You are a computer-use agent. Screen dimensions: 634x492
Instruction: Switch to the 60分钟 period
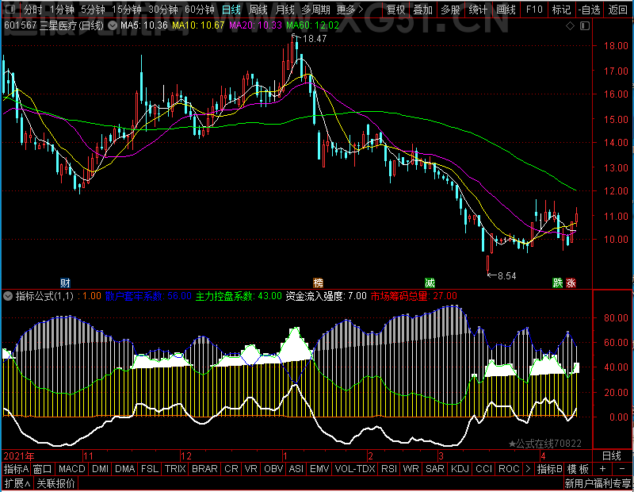[x=200, y=10]
